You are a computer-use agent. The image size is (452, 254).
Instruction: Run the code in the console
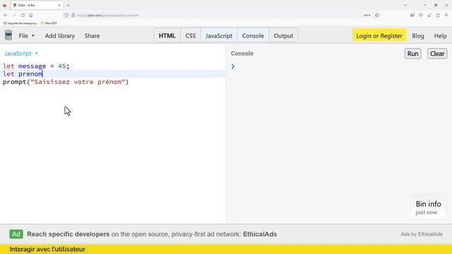[x=412, y=54]
